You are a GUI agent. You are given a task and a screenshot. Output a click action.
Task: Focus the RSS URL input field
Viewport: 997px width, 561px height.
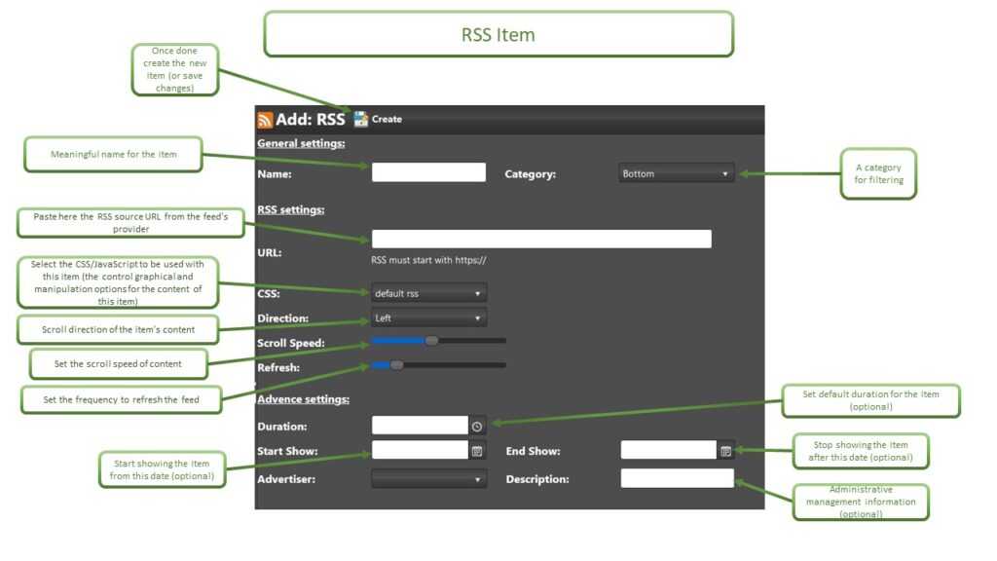click(x=541, y=239)
